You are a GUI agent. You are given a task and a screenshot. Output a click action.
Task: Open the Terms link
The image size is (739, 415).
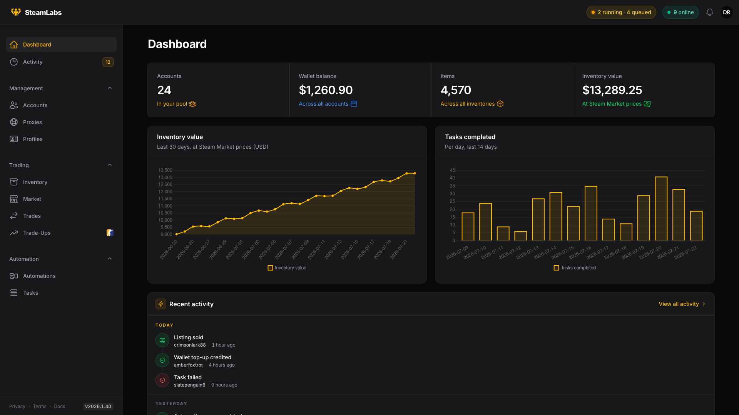click(40, 407)
